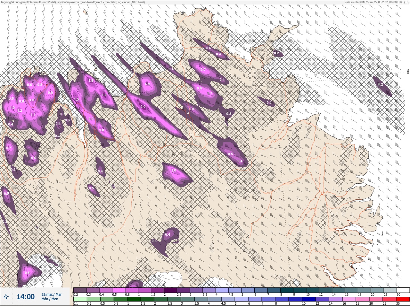Select white top-row legend swatch after 30
This screenshot has height=306, width=410.
coord(403,290)
